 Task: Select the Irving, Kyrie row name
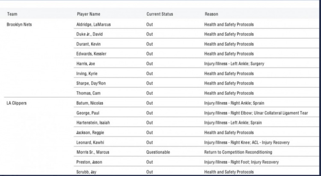coord(87,74)
